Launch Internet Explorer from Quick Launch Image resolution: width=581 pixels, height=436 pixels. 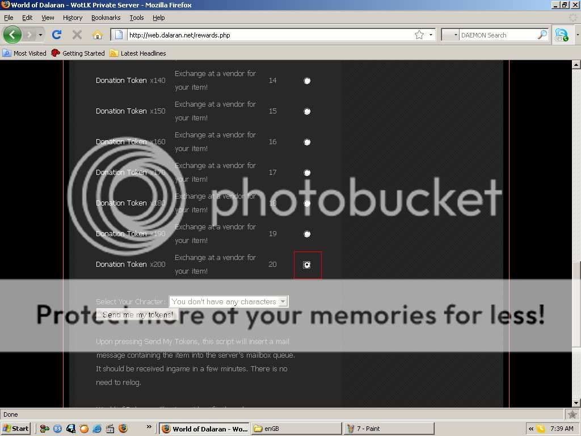97,429
